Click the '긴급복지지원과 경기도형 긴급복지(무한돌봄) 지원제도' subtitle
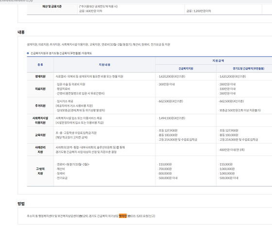Viewport: 272px width, 227px height. click(61, 53)
